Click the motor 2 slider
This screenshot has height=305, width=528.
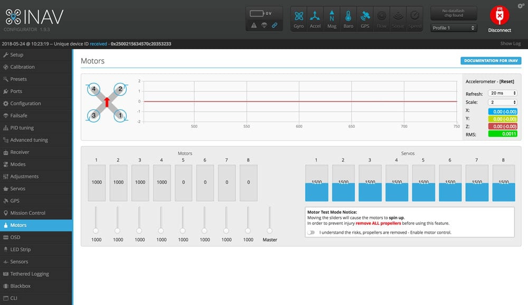(118, 220)
